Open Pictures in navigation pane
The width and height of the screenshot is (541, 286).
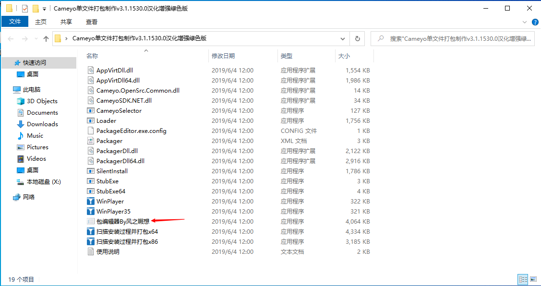pos(37,147)
